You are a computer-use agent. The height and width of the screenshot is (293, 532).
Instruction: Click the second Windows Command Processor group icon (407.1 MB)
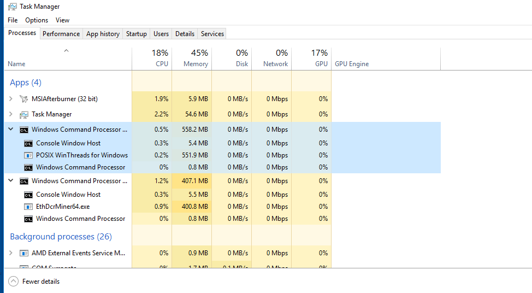pos(23,181)
